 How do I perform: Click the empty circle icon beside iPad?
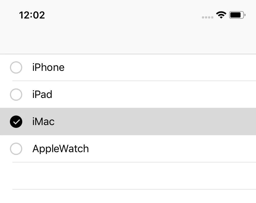click(x=16, y=95)
